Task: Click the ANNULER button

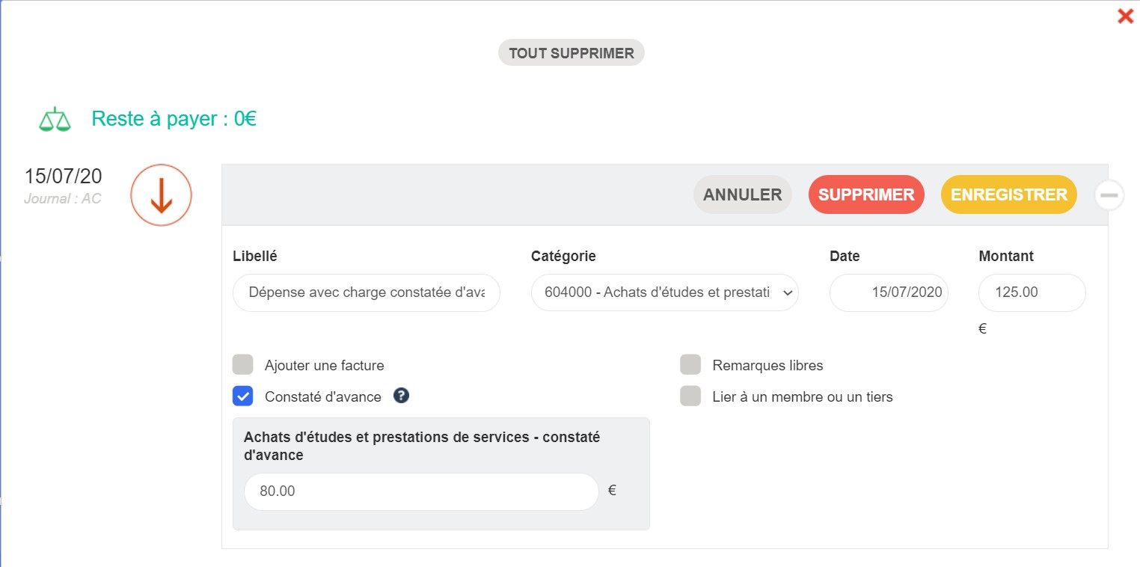Action: [743, 194]
